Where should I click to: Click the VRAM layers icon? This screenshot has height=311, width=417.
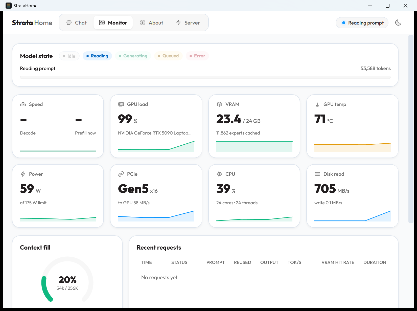click(219, 104)
